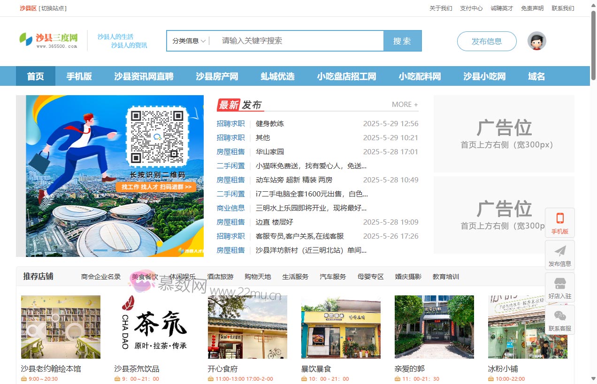Open the 关于我们 link at top
The width and height of the screenshot is (597, 384).
(x=440, y=8)
